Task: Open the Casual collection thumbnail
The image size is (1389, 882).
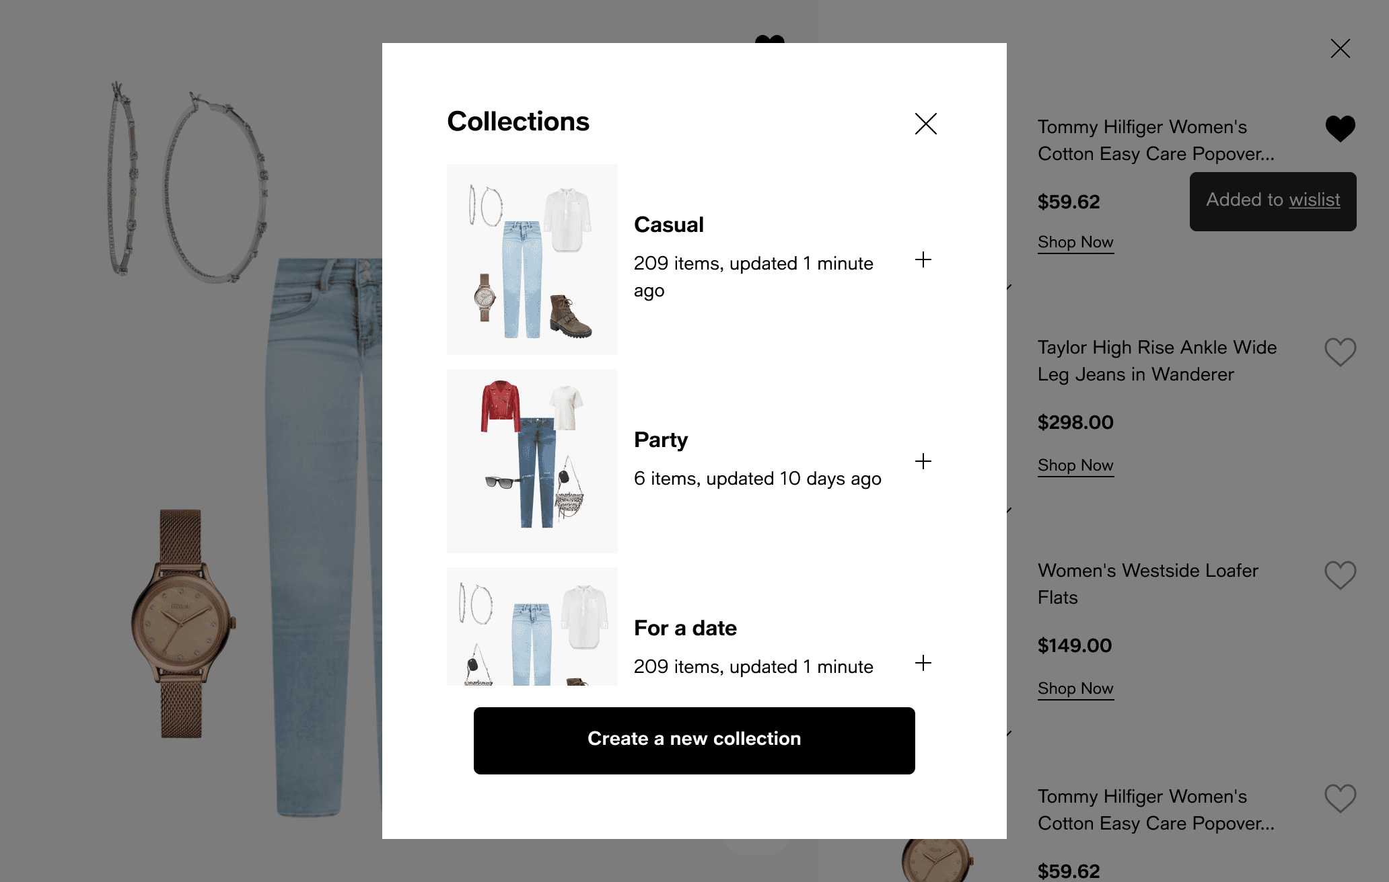Action: tap(532, 259)
